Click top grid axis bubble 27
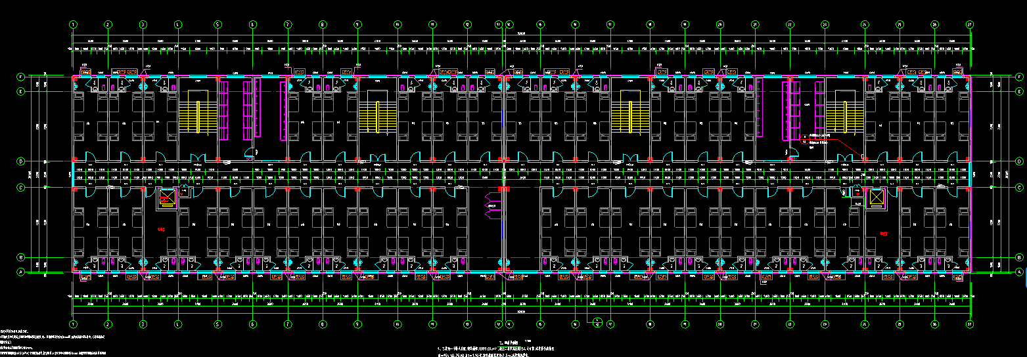This screenshot has height=357, width=1027. (x=969, y=24)
